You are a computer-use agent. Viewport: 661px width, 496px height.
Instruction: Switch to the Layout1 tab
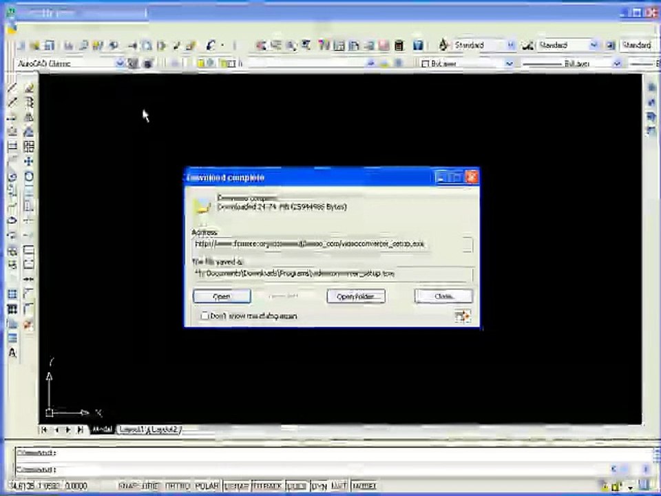click(x=131, y=429)
